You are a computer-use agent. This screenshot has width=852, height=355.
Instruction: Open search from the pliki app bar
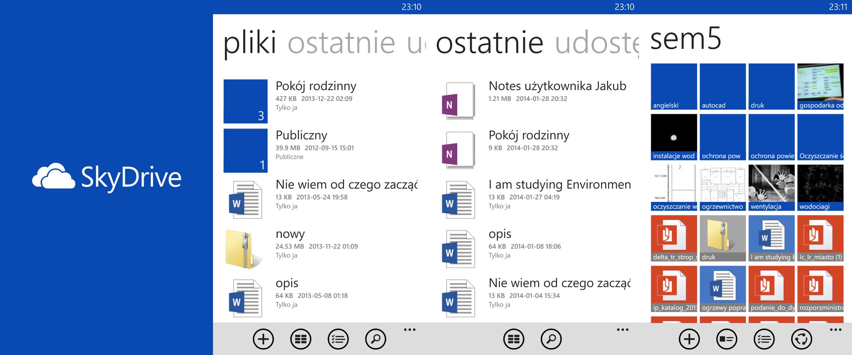pyautogui.click(x=376, y=339)
